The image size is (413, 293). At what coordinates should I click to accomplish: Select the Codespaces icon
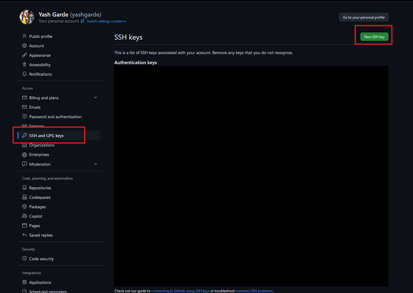point(25,197)
